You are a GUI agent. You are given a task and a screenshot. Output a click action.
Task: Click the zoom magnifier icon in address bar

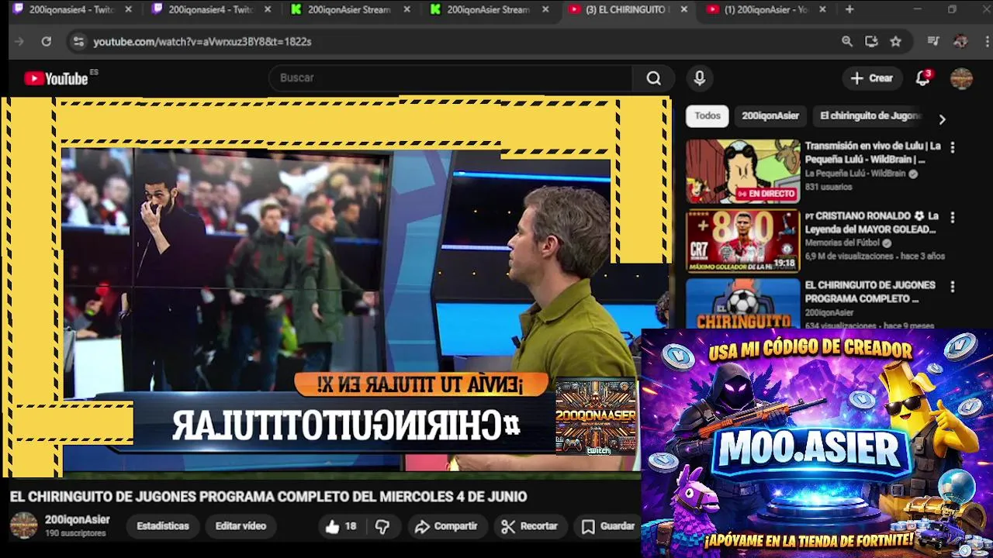(x=847, y=42)
